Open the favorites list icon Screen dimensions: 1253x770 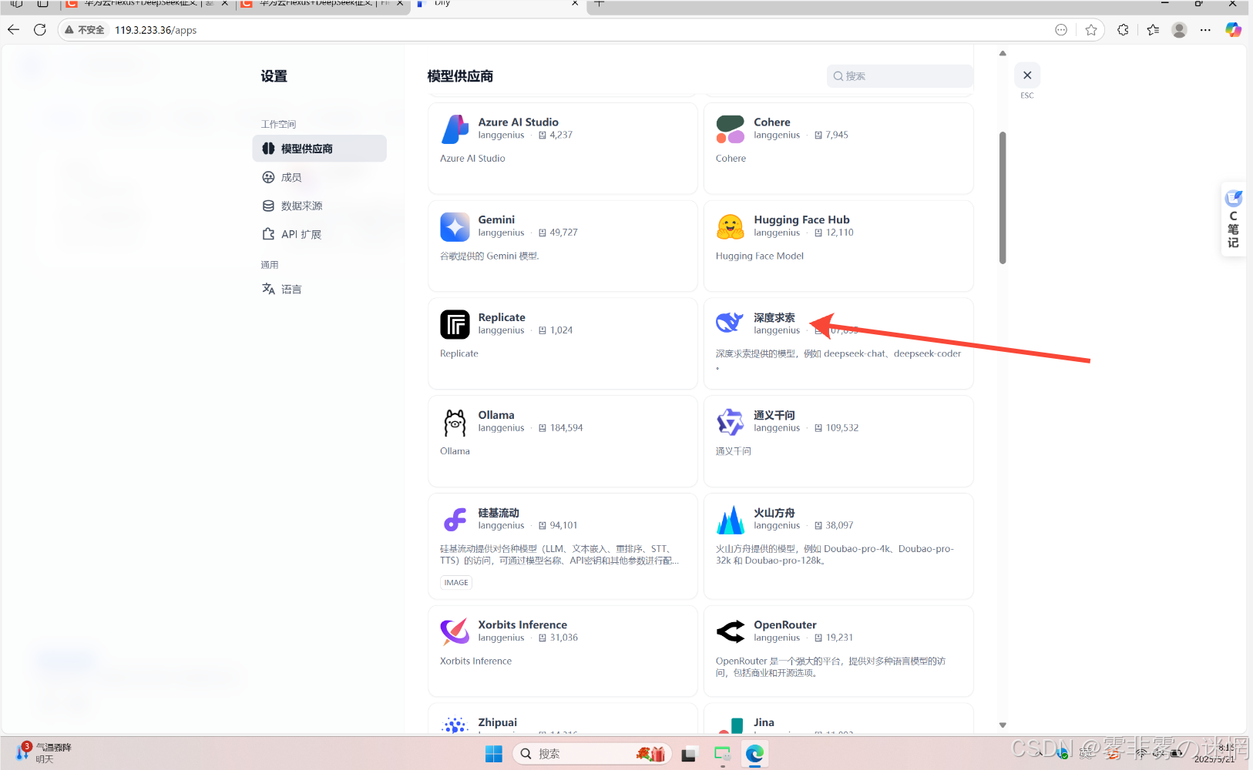tap(1153, 30)
